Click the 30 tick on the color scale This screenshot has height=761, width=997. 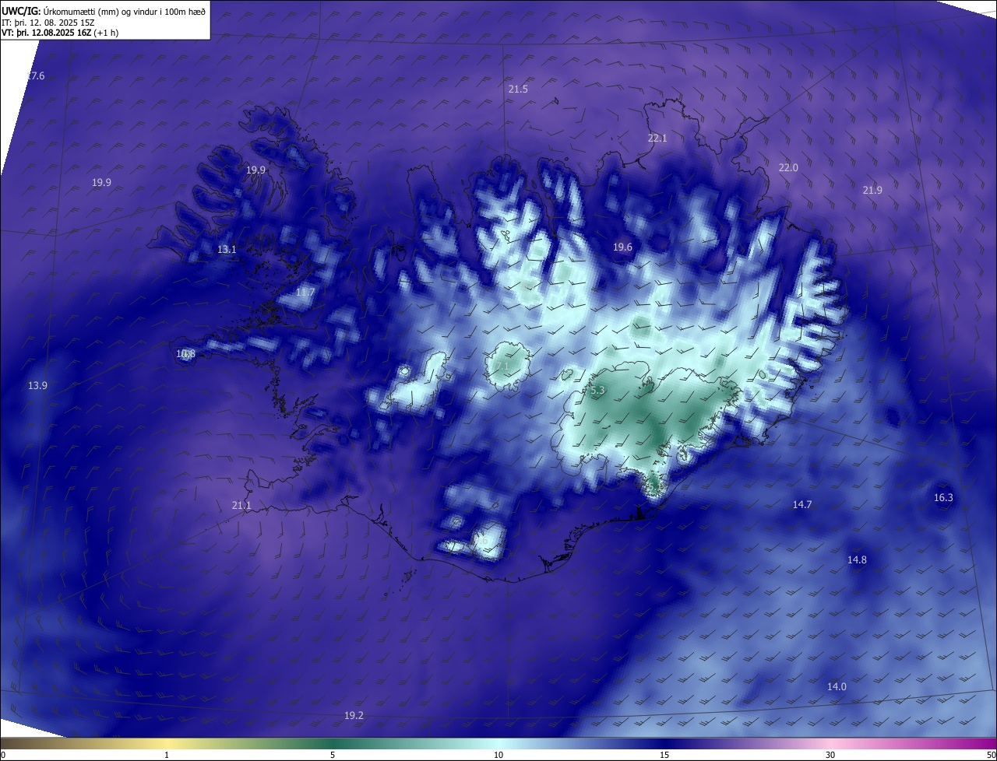pos(830,755)
